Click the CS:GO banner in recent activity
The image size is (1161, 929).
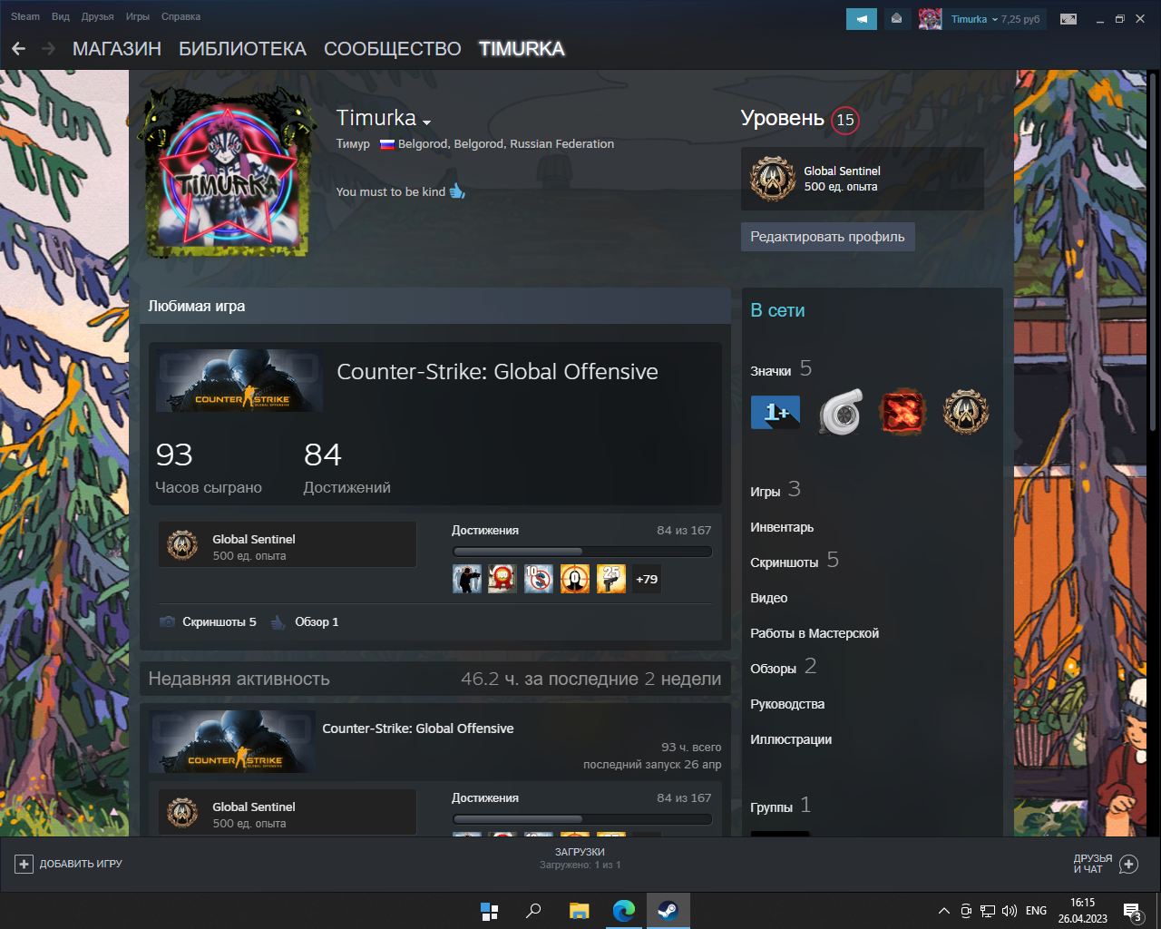[233, 742]
